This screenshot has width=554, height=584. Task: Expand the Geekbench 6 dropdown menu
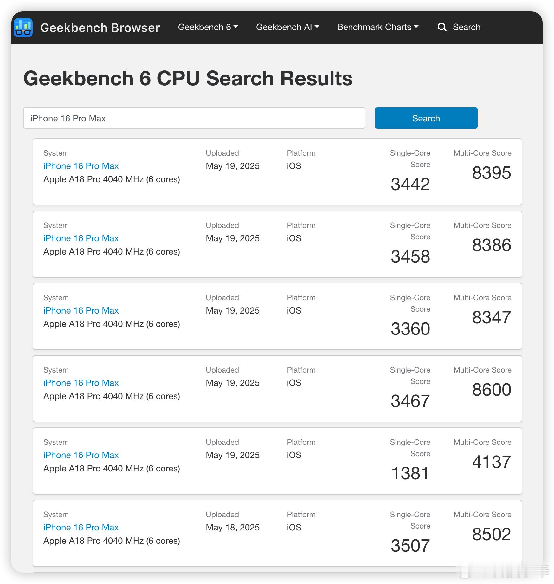[x=208, y=27]
